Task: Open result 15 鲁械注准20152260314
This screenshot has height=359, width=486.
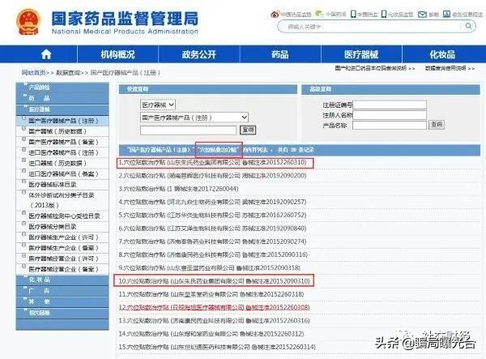Action: coord(217,347)
